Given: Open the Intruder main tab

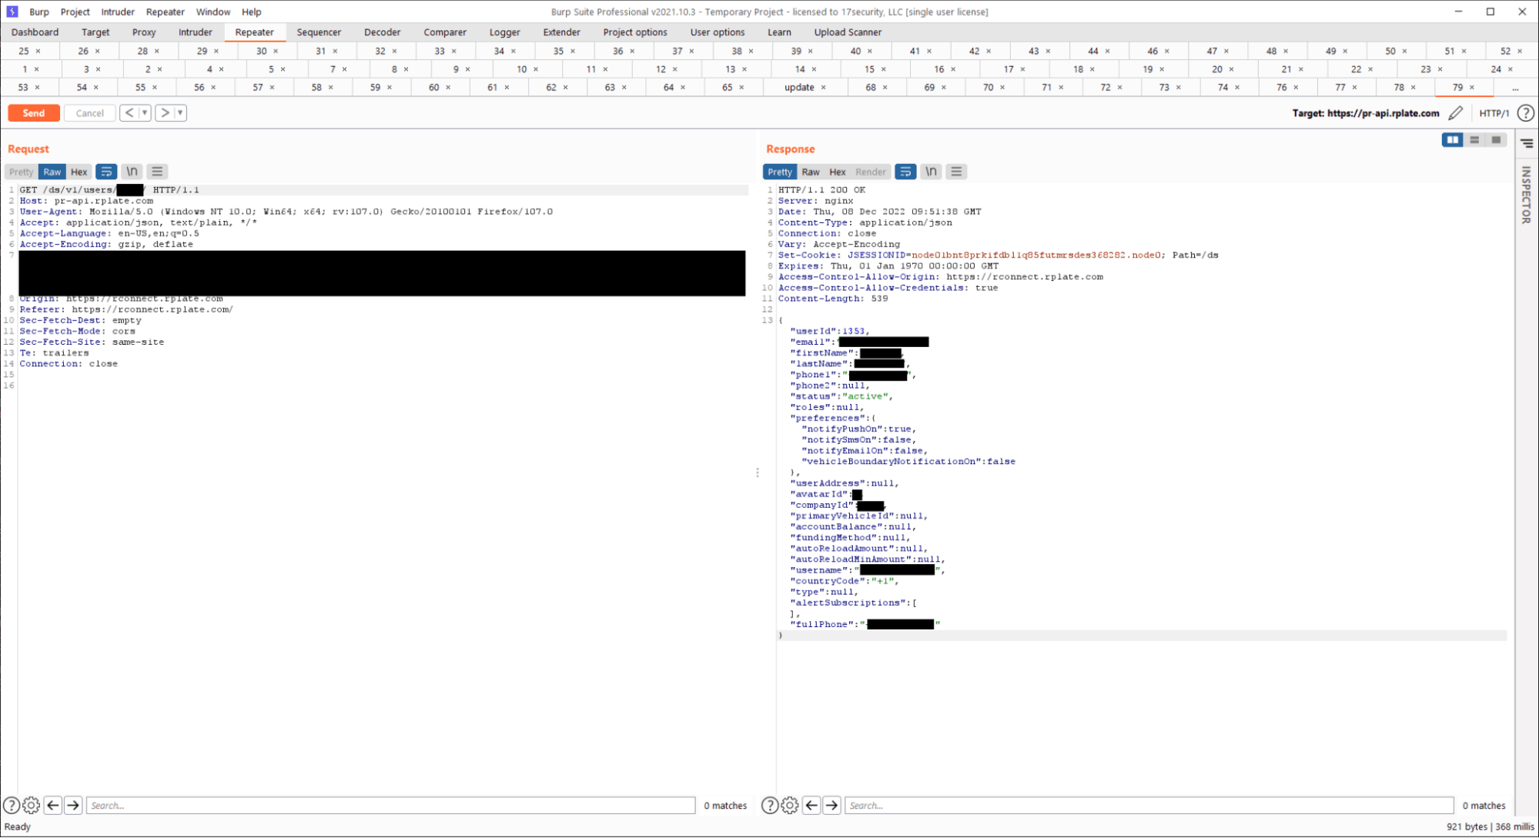Looking at the screenshot, I should pyautogui.click(x=195, y=32).
